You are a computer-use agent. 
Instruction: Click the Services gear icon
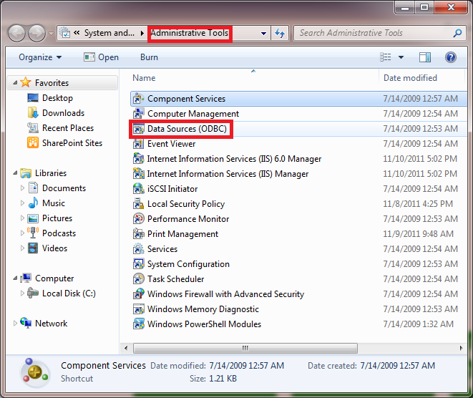point(138,249)
